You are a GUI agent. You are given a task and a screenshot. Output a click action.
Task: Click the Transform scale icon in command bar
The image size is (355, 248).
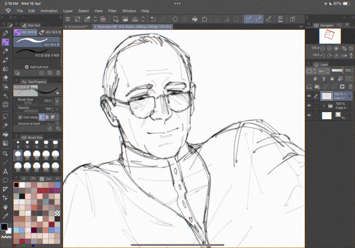click(204, 19)
